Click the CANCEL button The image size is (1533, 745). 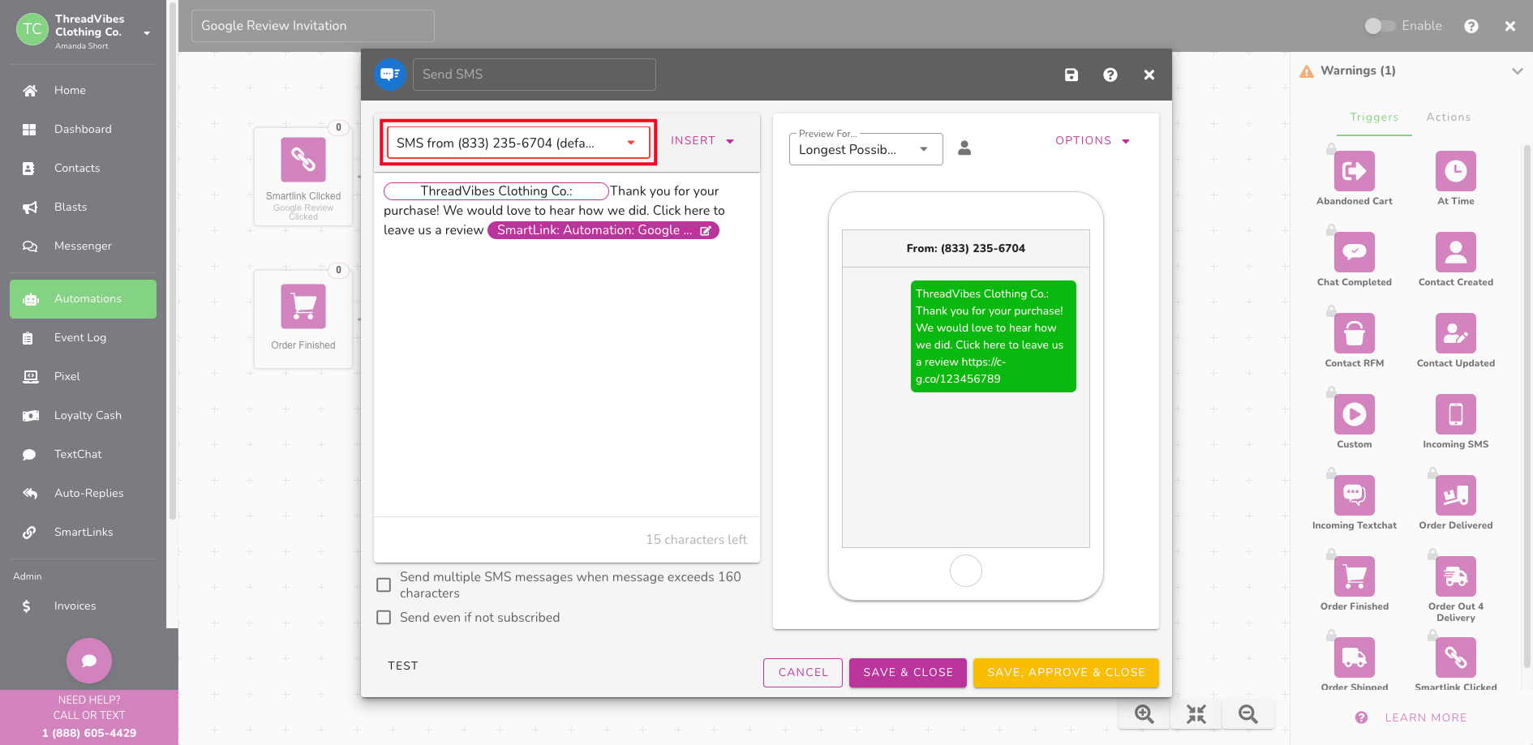coord(803,673)
